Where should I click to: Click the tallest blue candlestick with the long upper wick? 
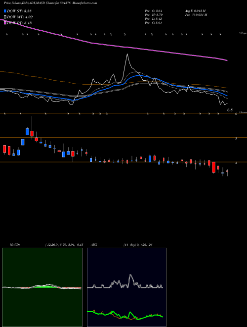(27, 132)
